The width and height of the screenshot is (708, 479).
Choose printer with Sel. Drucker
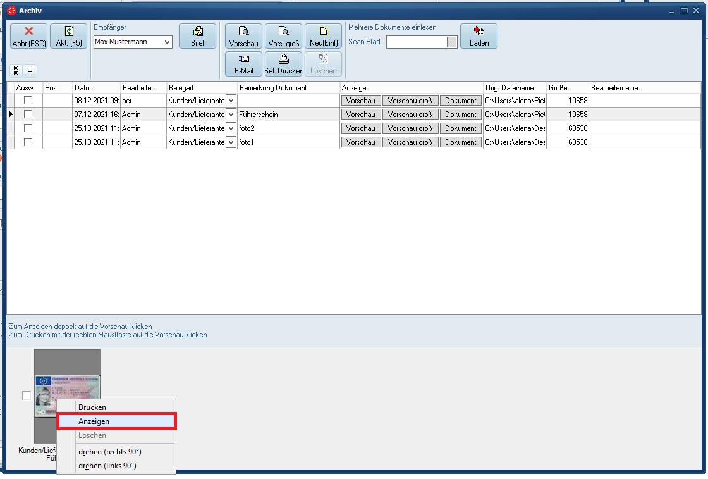(x=283, y=64)
